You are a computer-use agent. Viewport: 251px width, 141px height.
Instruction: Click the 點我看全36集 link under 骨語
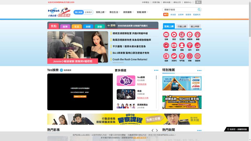click(143, 98)
